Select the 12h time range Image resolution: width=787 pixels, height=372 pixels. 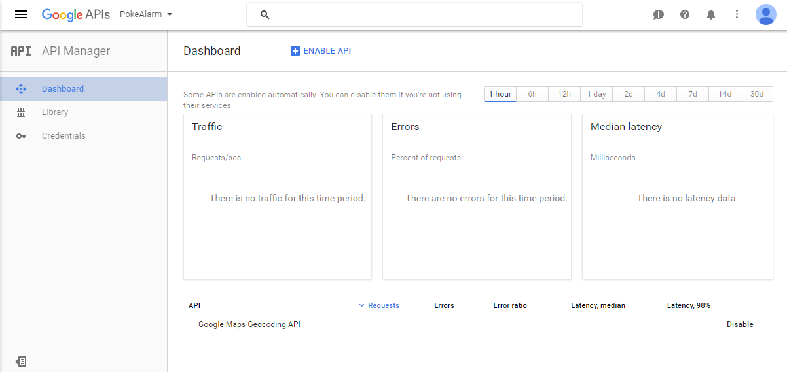564,94
